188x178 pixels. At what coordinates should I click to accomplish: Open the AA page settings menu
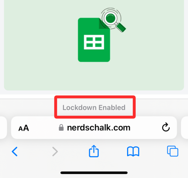pos(24,128)
